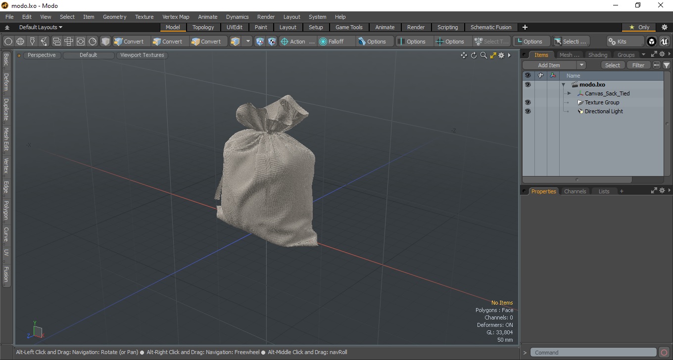The width and height of the screenshot is (673, 360).
Task: Toggle the orange viewport lock dot
Action: click(19, 55)
